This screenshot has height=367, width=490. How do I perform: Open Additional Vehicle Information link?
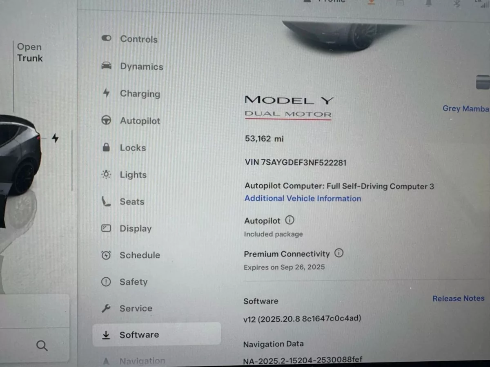point(303,199)
